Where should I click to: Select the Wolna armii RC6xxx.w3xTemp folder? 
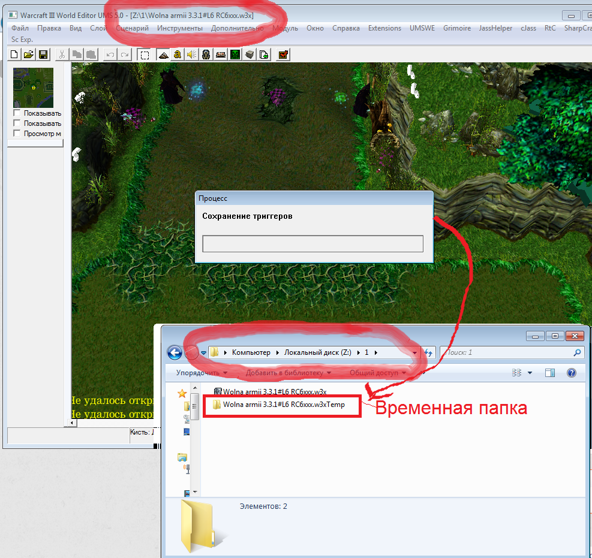point(279,405)
